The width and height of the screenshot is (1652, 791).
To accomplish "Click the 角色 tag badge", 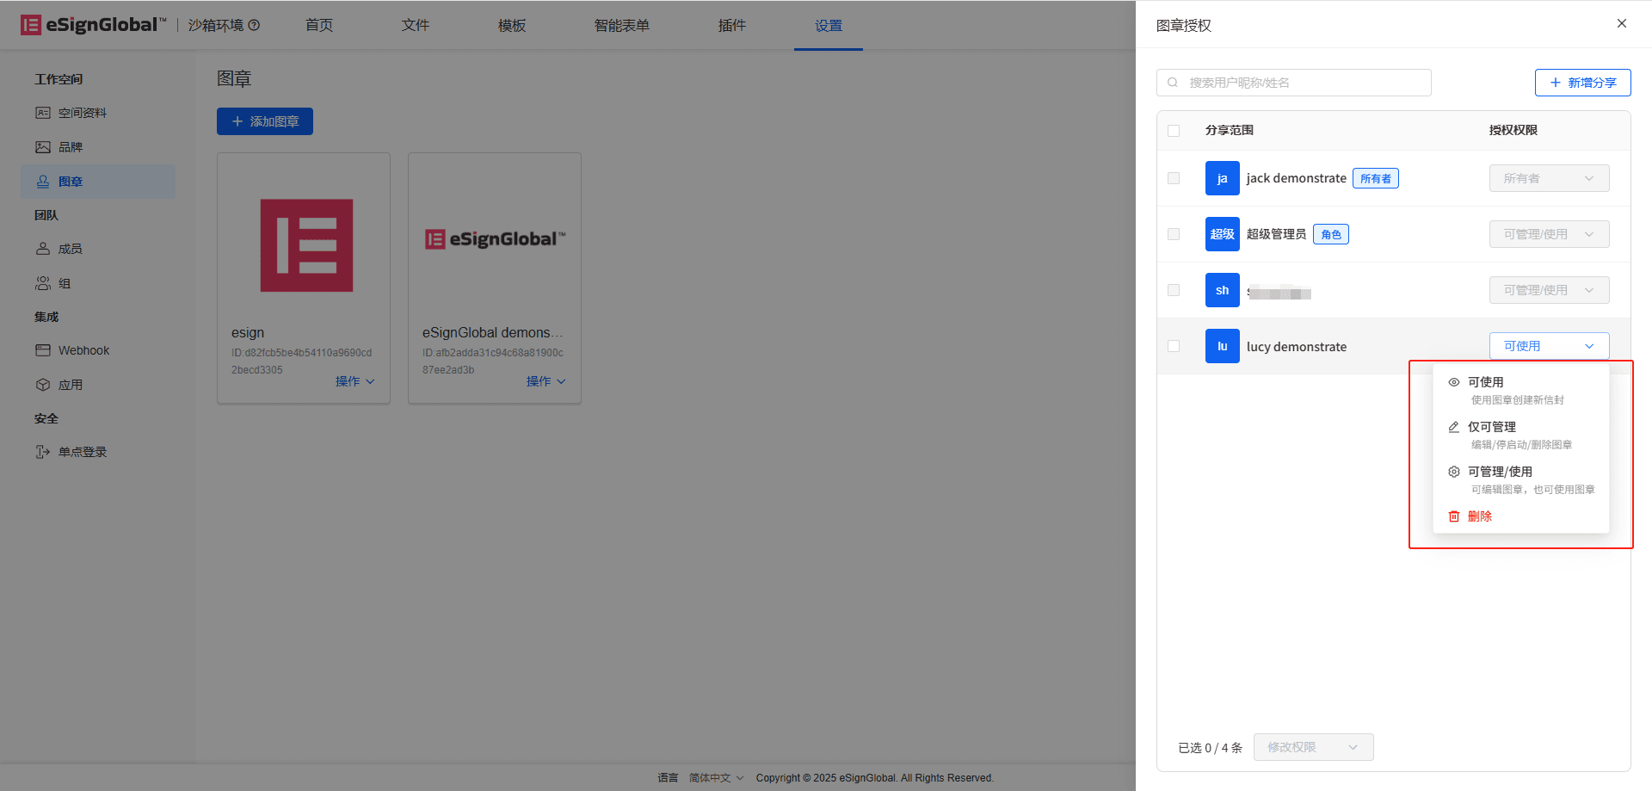I will 1331,234.
